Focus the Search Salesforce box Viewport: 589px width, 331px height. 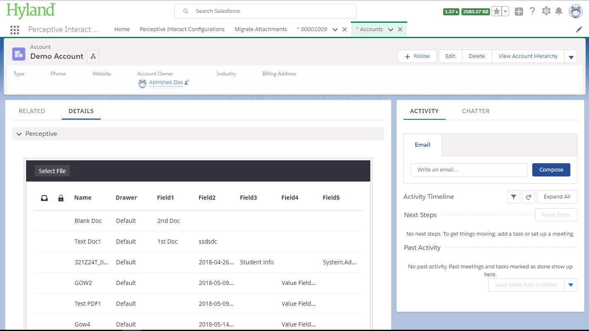click(x=265, y=11)
